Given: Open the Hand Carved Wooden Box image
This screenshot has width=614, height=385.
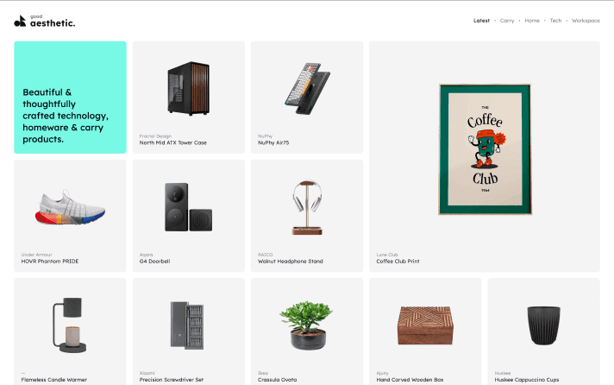Looking at the screenshot, I should pos(425,325).
